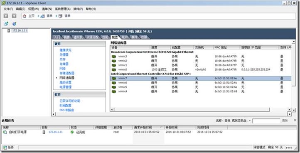Click the target host icon in recent tasks

pos(44,132)
